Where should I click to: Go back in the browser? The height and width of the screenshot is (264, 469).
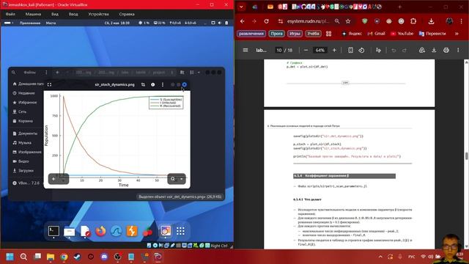[x=243, y=21]
